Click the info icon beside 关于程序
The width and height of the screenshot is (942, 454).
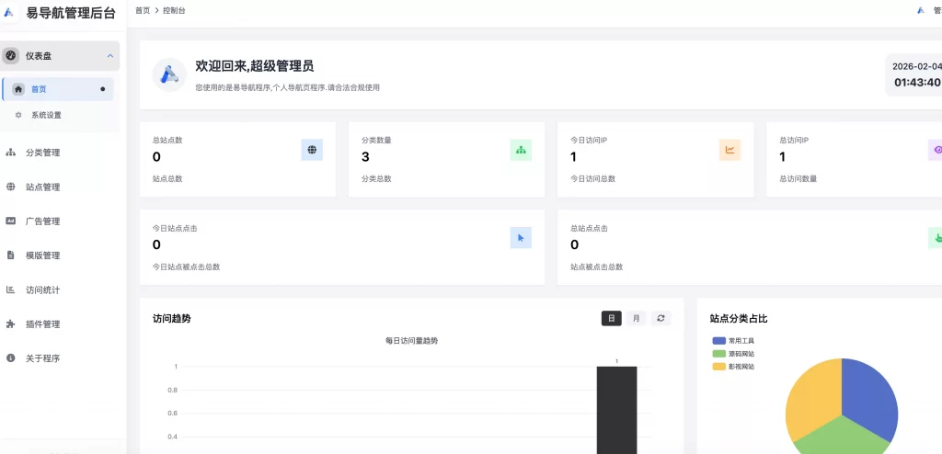pyautogui.click(x=10, y=358)
